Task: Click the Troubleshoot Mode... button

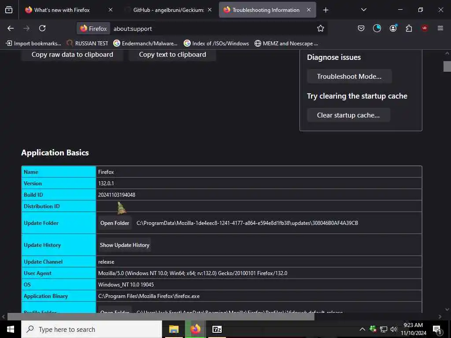Action: (x=349, y=77)
